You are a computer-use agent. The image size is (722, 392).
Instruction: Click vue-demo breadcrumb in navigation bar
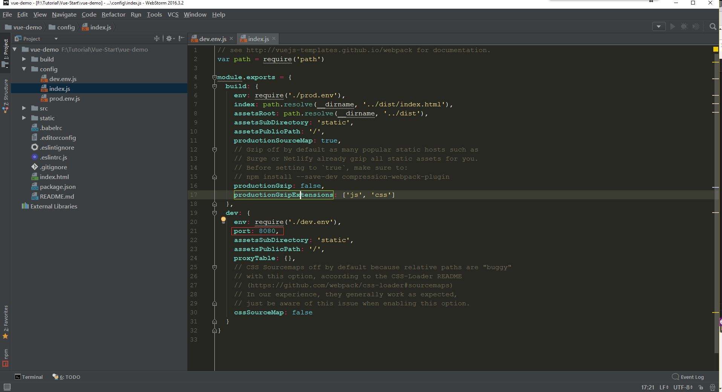[23, 27]
